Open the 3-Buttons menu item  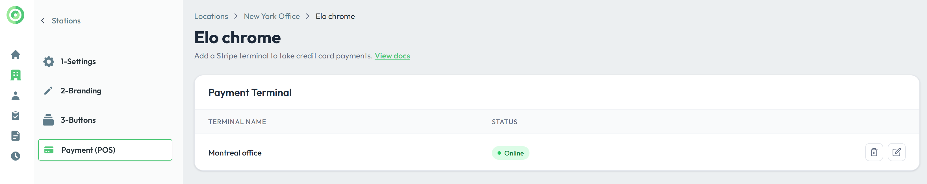[78, 121]
